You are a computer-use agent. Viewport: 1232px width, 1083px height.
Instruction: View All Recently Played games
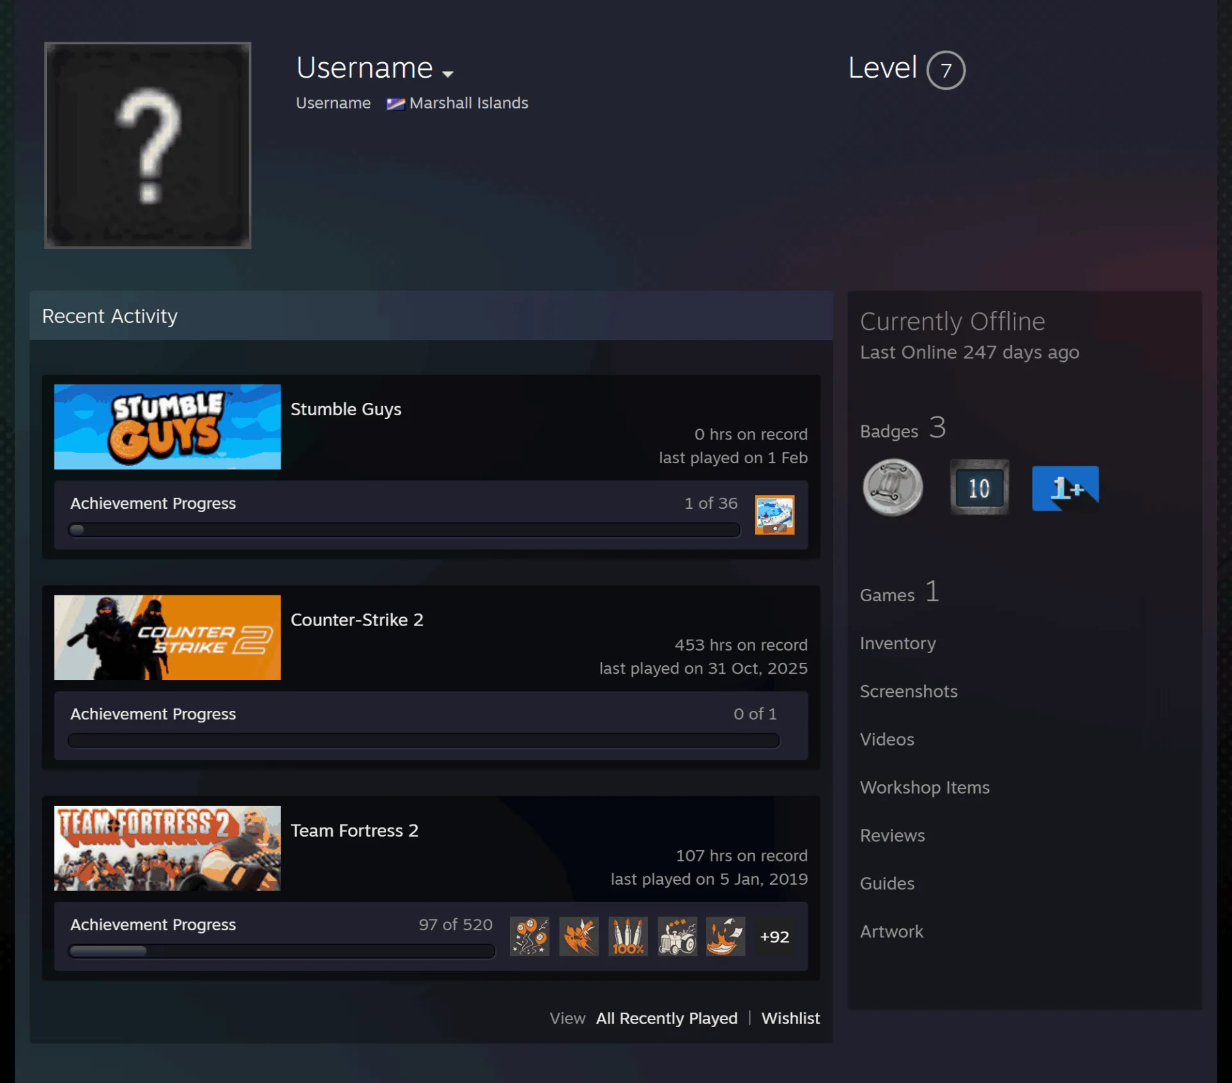pyautogui.click(x=667, y=1018)
